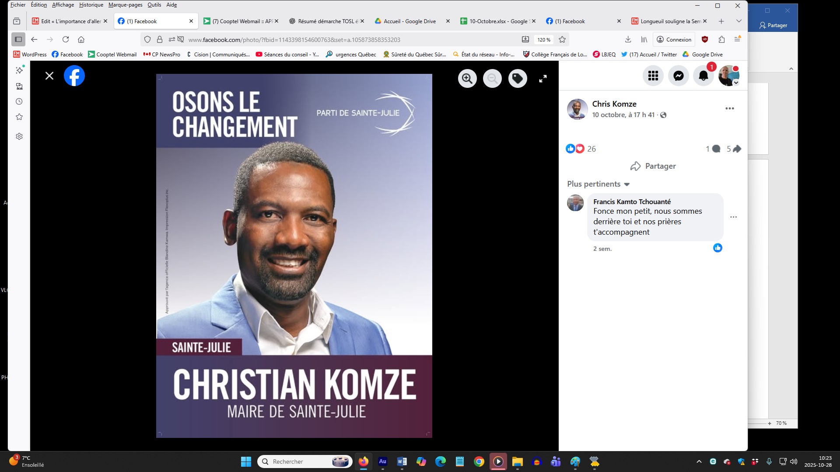Viewport: 840px width, 472px height.
Task: Click the Facebook logo home icon
Action: point(74,76)
